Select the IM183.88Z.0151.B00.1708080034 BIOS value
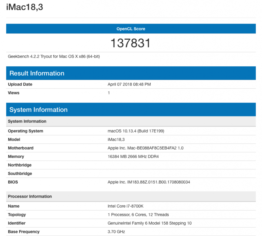This screenshot has height=236, width=262. coord(149,182)
